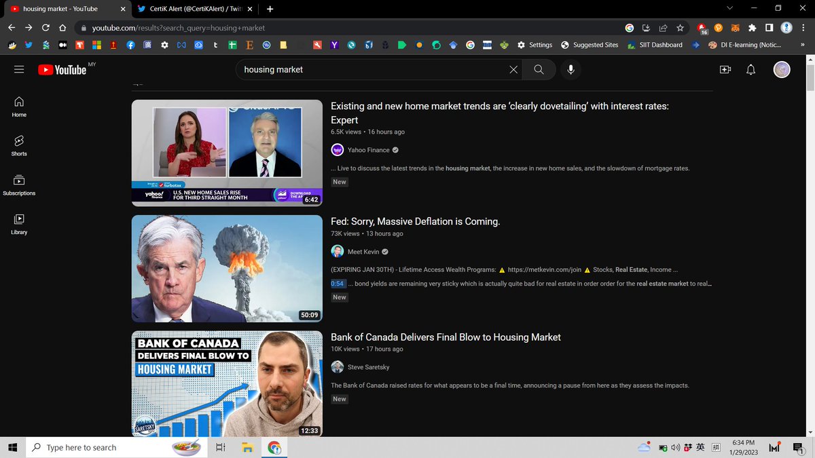Open 'Existing and new home market trends' title
815x458 pixels.
click(x=500, y=113)
